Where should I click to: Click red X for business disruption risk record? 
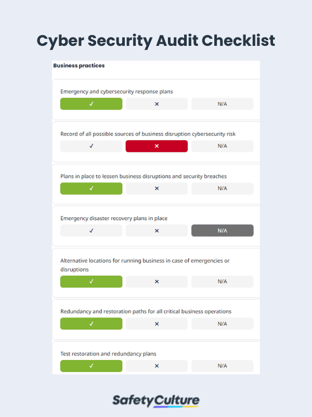point(157,146)
